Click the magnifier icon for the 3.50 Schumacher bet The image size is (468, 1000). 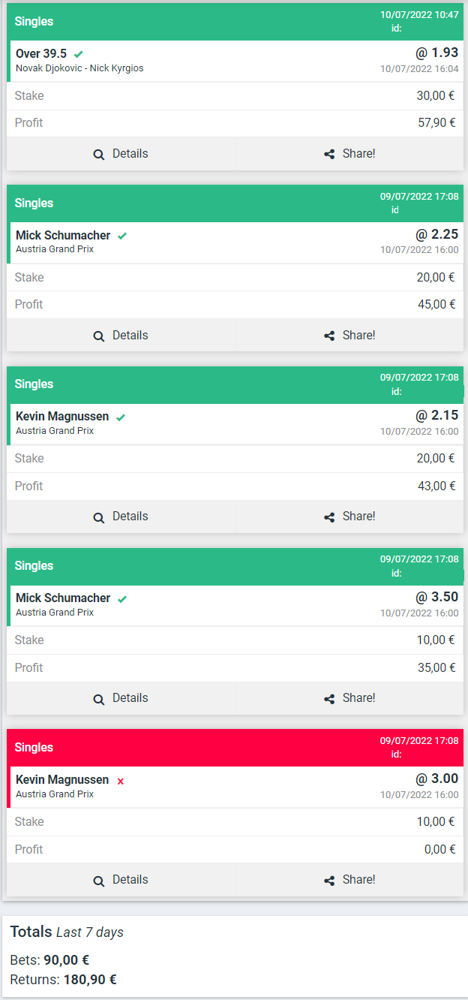(99, 699)
